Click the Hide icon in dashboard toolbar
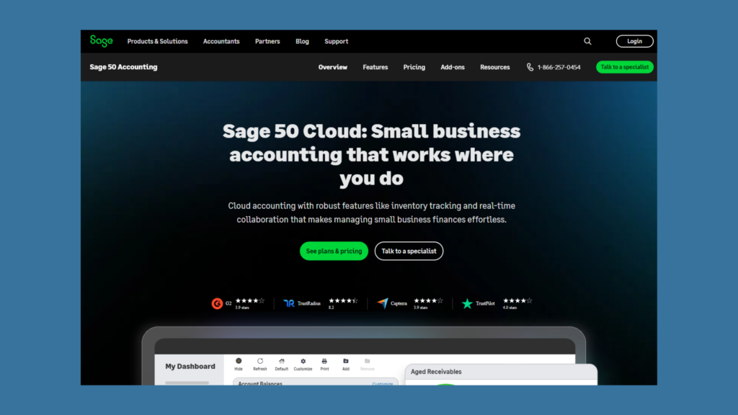Viewport: 738px width, 415px height. [239, 361]
